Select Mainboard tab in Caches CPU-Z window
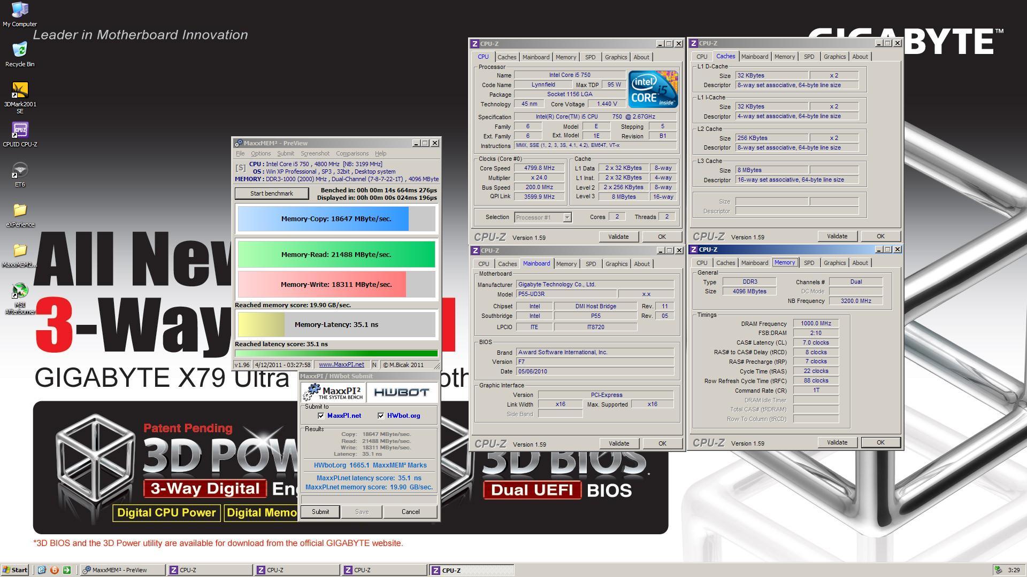Viewport: 1027px width, 577px height. (755, 57)
